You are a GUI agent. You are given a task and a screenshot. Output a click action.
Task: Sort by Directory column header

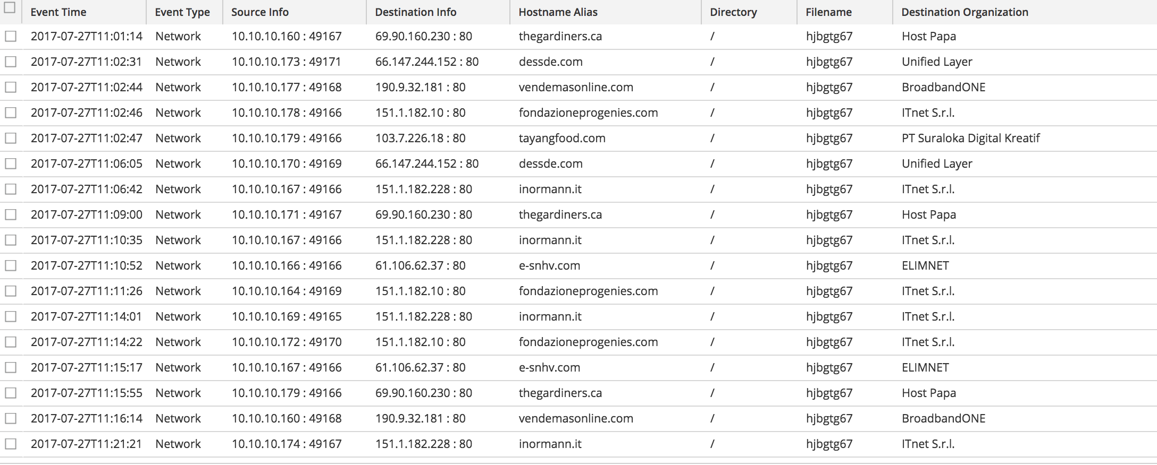coord(733,12)
